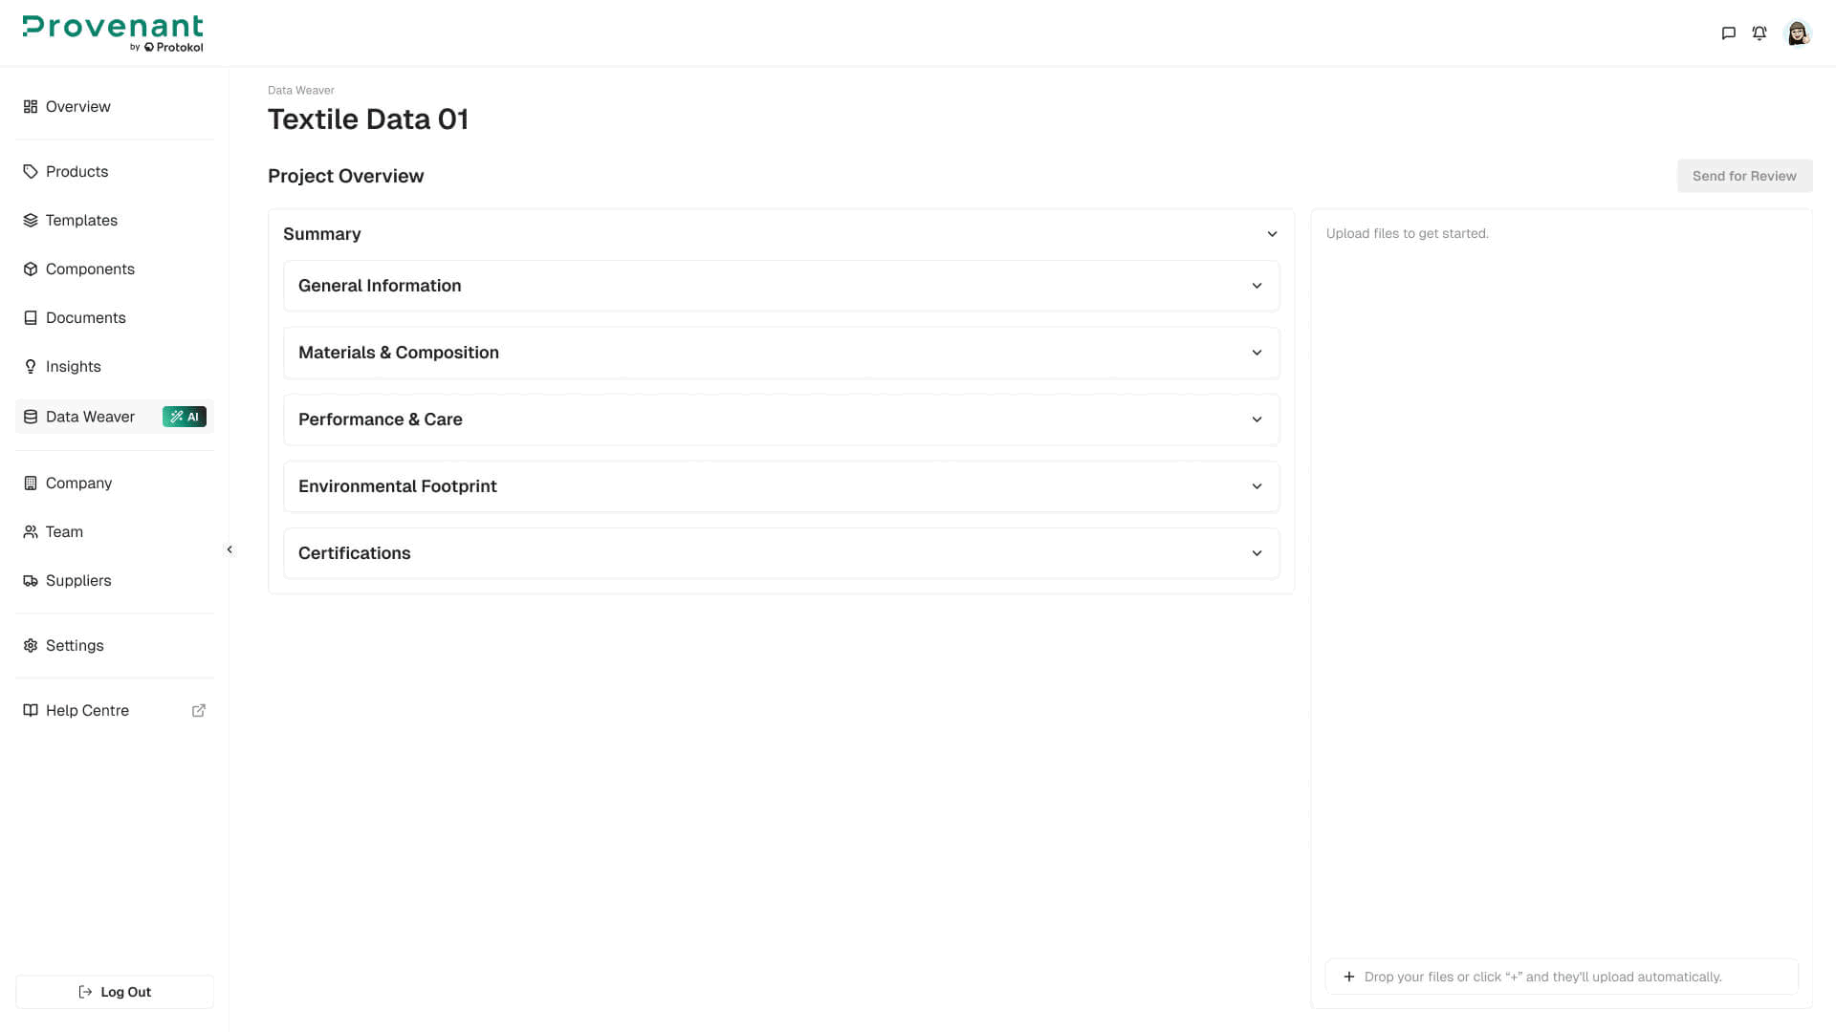Image resolution: width=1836 pixels, height=1032 pixels.
Task: Click the Company building icon
Action: coord(31,484)
